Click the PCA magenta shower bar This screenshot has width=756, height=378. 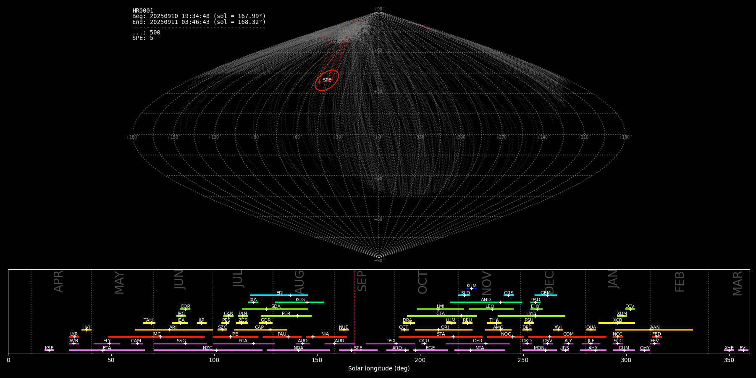[x=244, y=344]
